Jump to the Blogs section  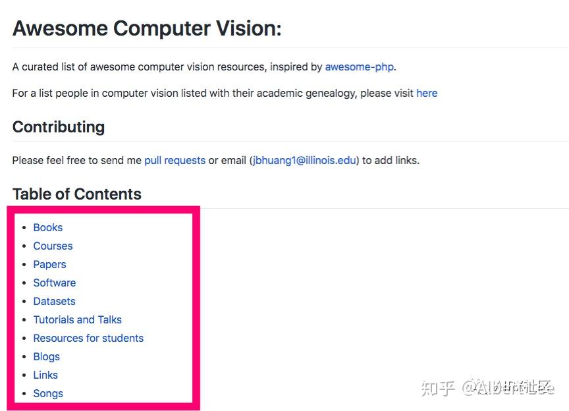(x=46, y=356)
